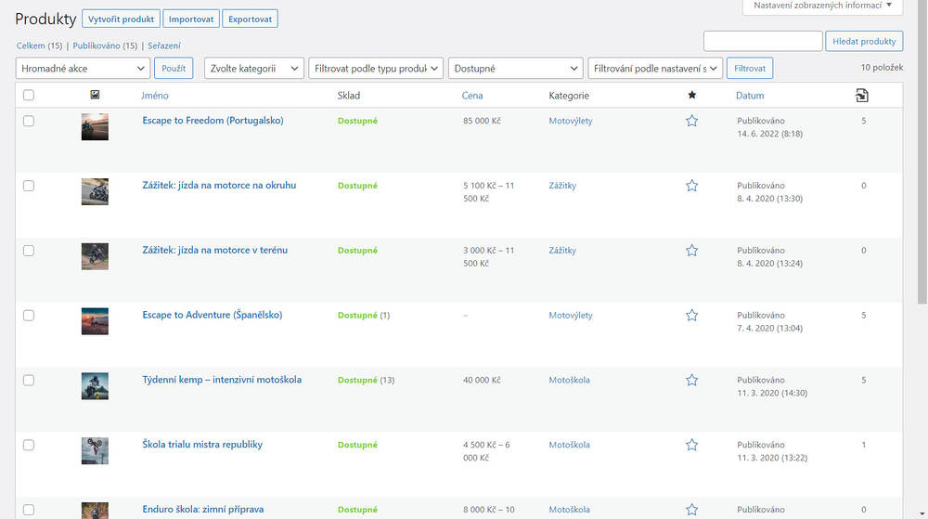Toggle featured star for Enduro škola
Viewport: 928px width, 519px height.
692,510
